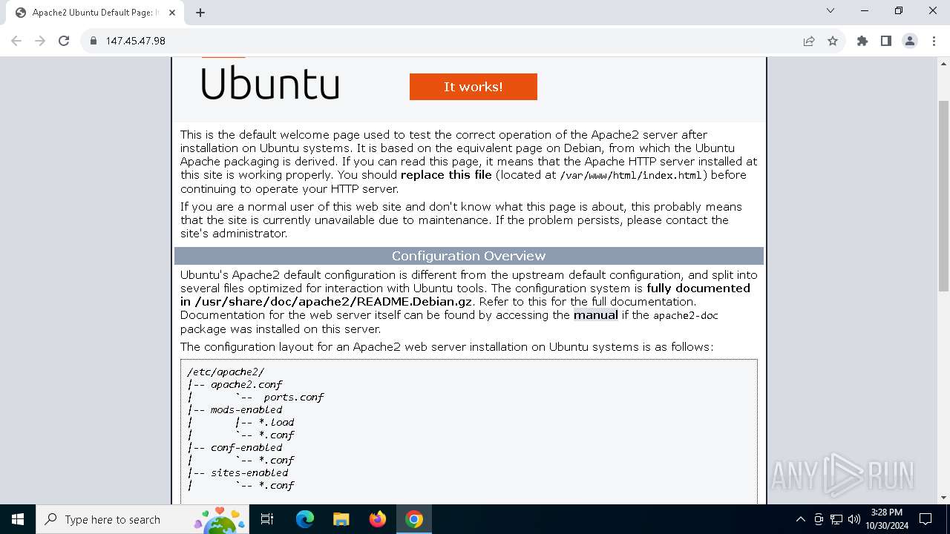Image resolution: width=950 pixels, height=534 pixels.
Task: Click the apache2.conf tree line
Action: point(246,385)
